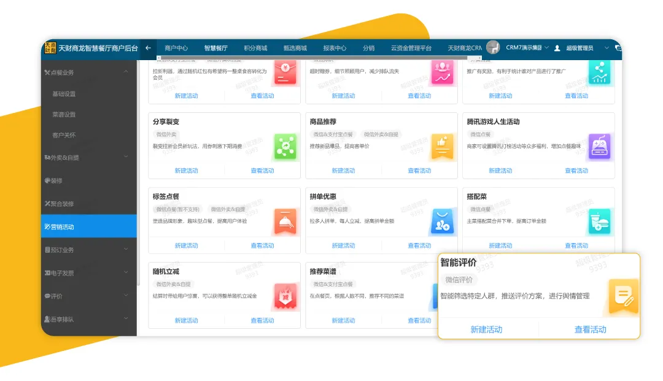Click 查看活动 on the 智能评价 card
The width and height of the screenshot is (663, 381).
click(x=591, y=329)
